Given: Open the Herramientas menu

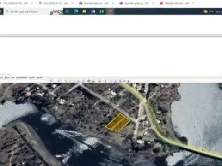Looking at the screenshot, I should (x=22, y=77).
